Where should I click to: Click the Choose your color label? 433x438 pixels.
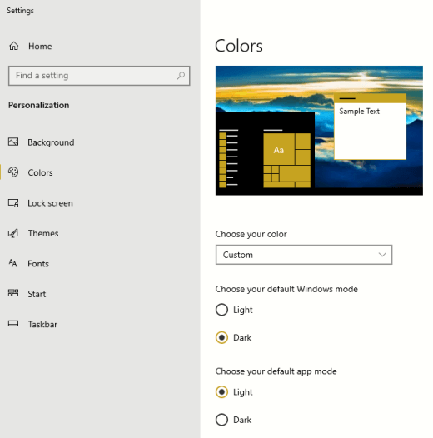(x=251, y=234)
